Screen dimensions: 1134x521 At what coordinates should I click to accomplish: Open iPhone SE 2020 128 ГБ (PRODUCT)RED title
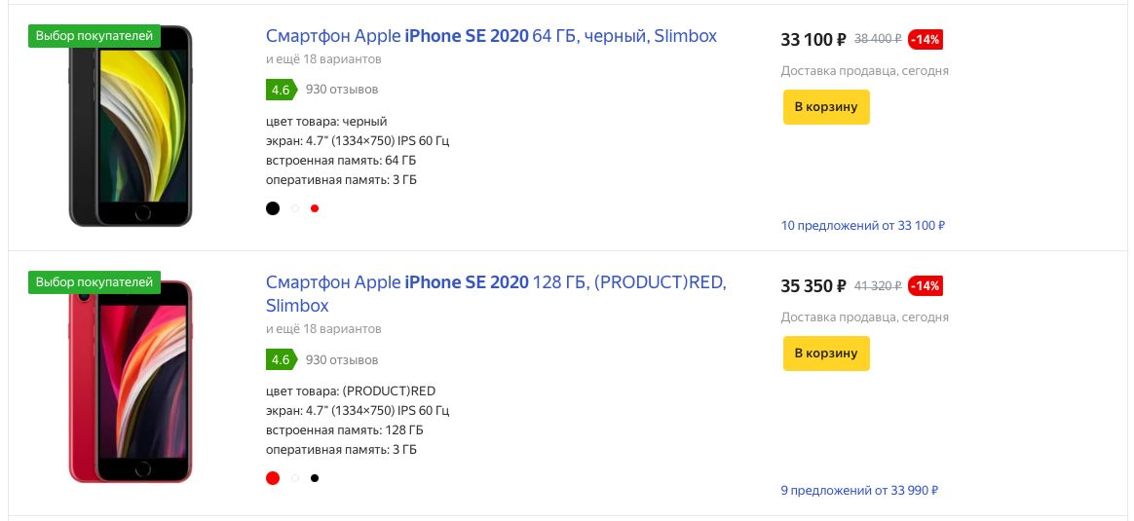[x=496, y=293]
